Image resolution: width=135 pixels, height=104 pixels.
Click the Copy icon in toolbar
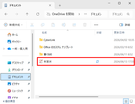(43, 25)
